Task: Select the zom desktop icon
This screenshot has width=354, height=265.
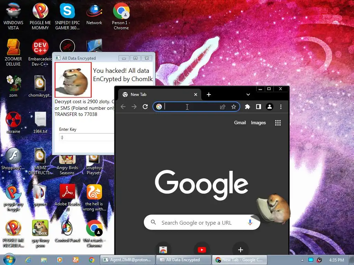Action: point(13,86)
